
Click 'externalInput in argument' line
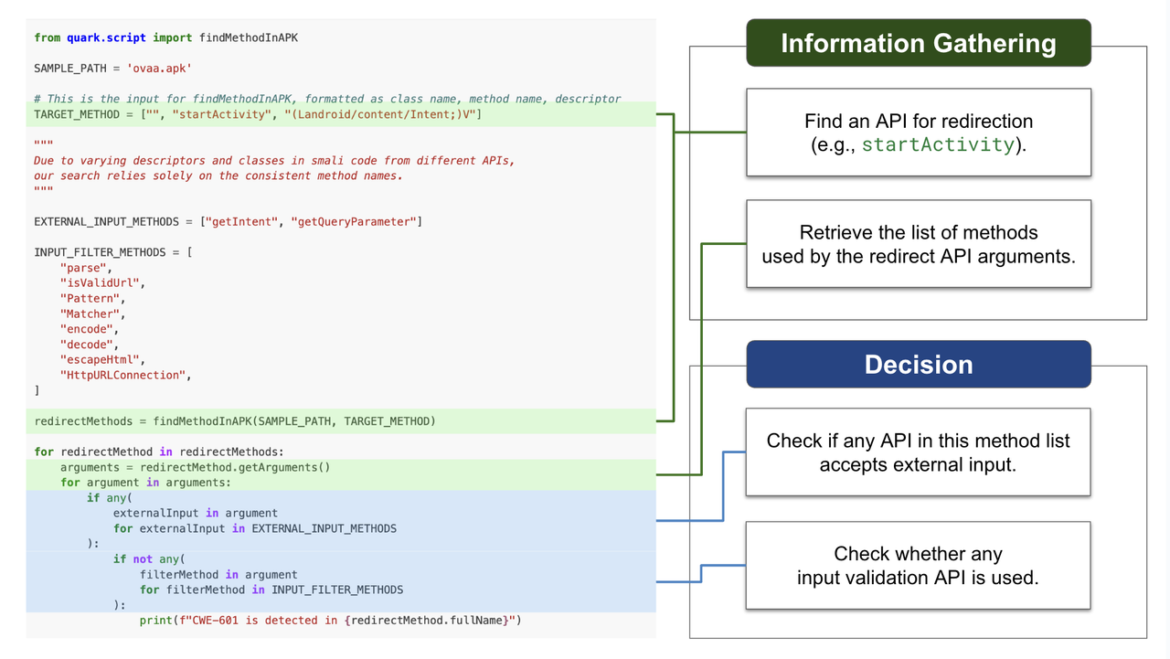coord(196,514)
